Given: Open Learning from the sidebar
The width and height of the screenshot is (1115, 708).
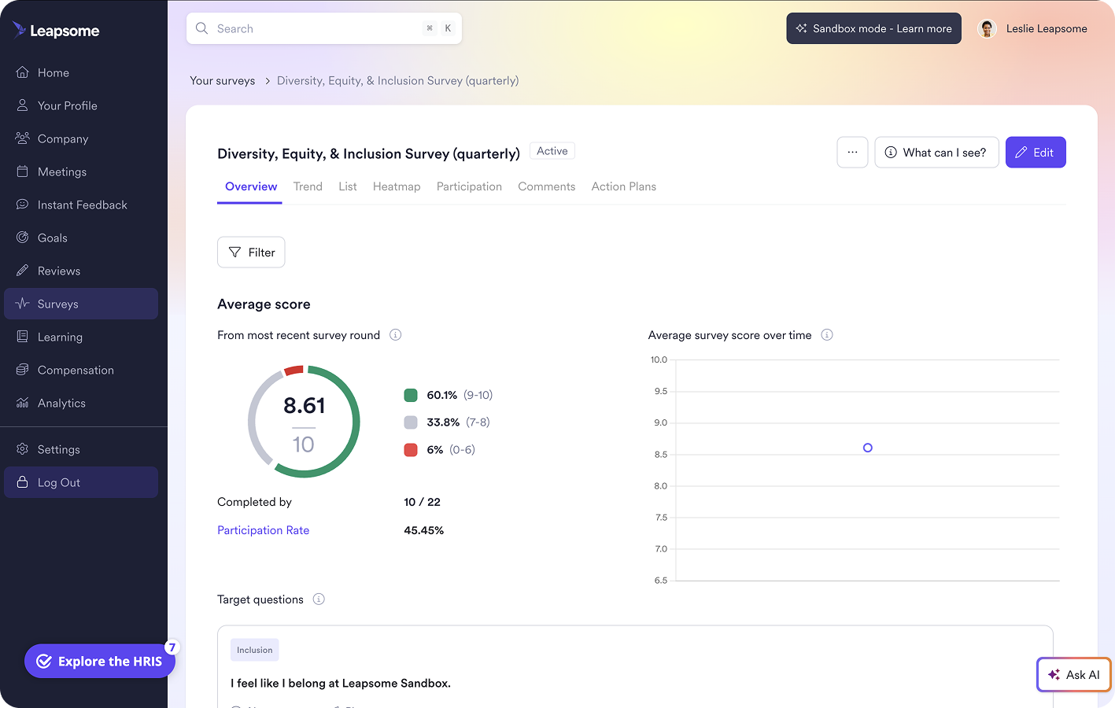Looking at the screenshot, I should point(60,337).
